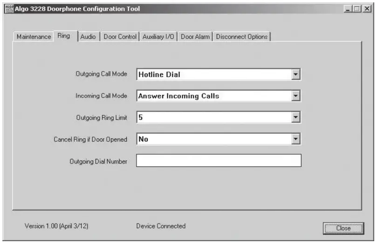This screenshot has width=377, height=243.
Task: Open the Audio tab
Action: click(x=88, y=37)
